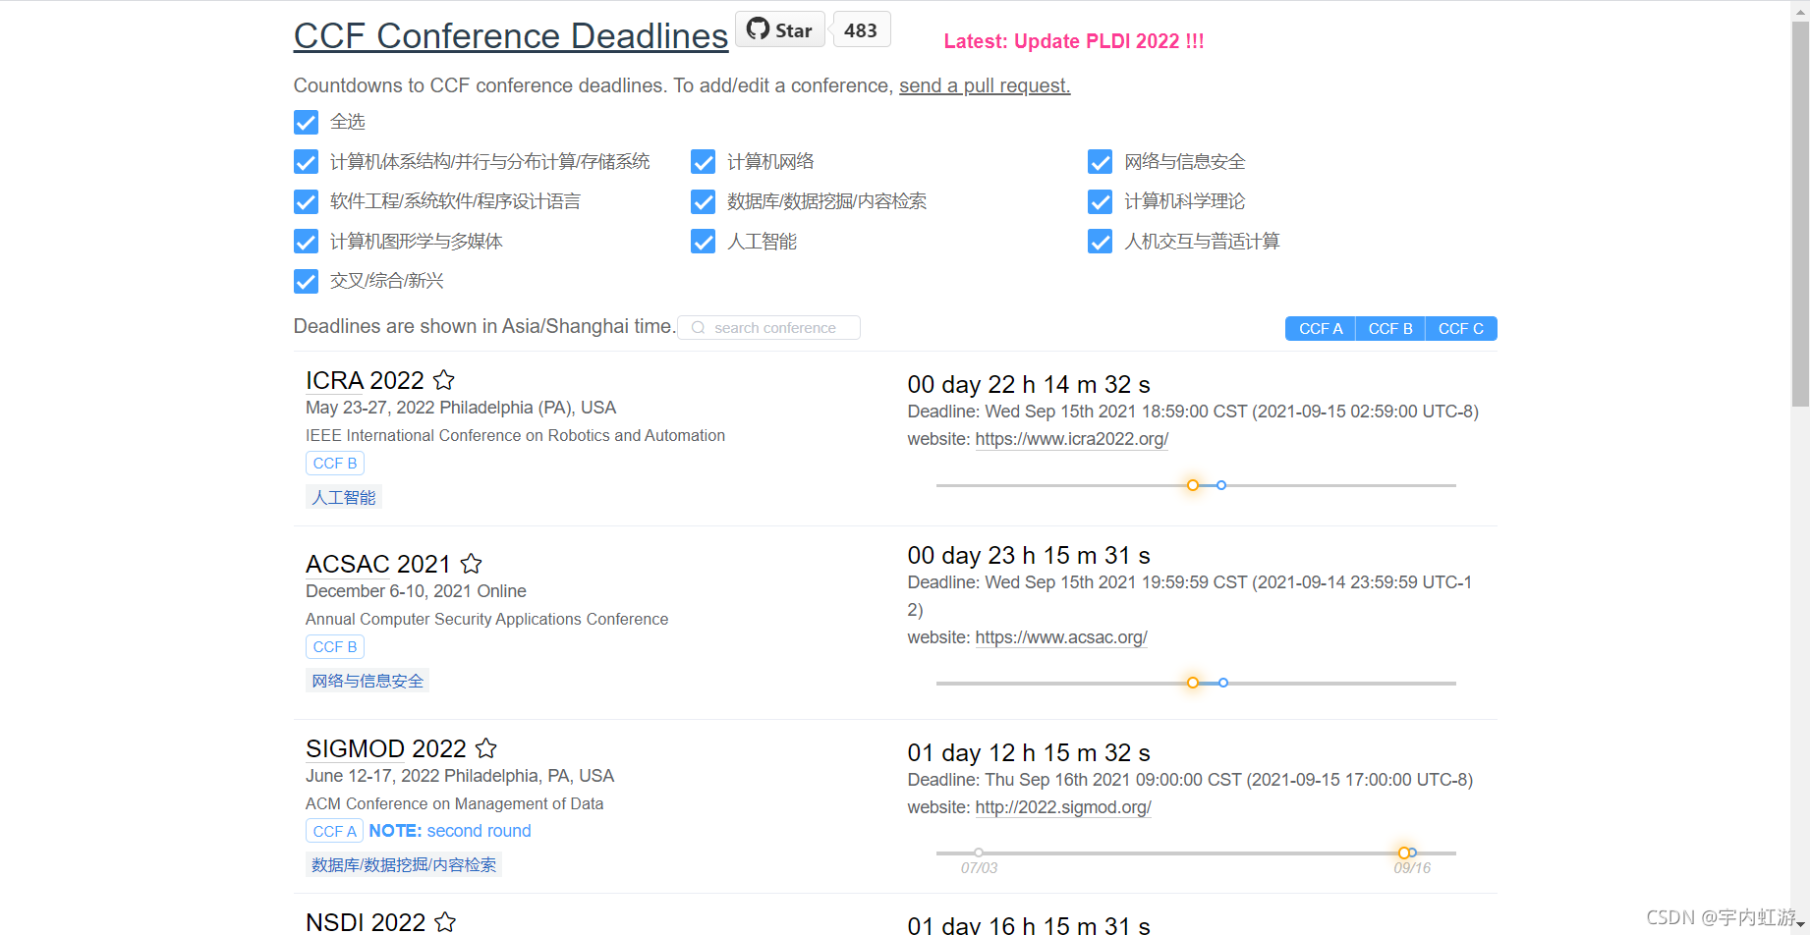The width and height of the screenshot is (1810, 935).
Task: Click the ICRA 2022 timeline blue marker
Action: click(1221, 485)
